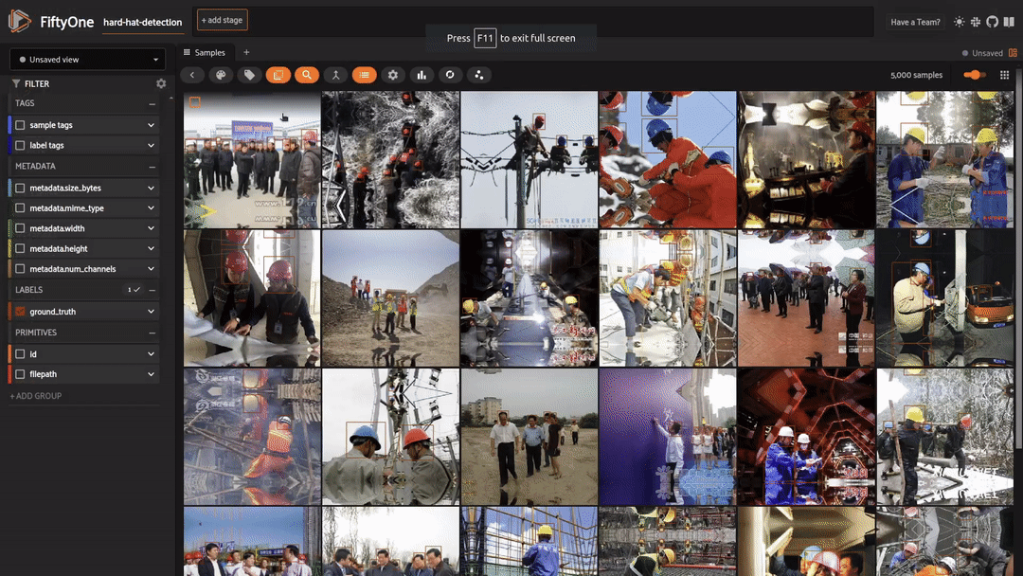Collapse the PRIMITIVES group
This screenshot has width=1023, height=576.
[x=152, y=333]
